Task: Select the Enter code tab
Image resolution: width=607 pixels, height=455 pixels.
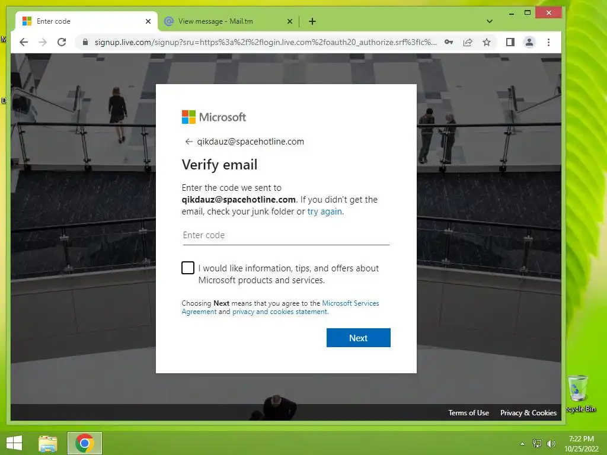Action: pyautogui.click(x=87, y=21)
